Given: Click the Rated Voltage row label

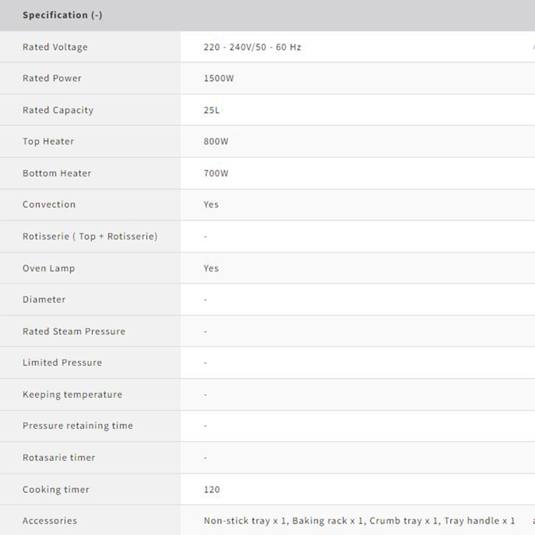Looking at the screenshot, I should click(55, 47).
